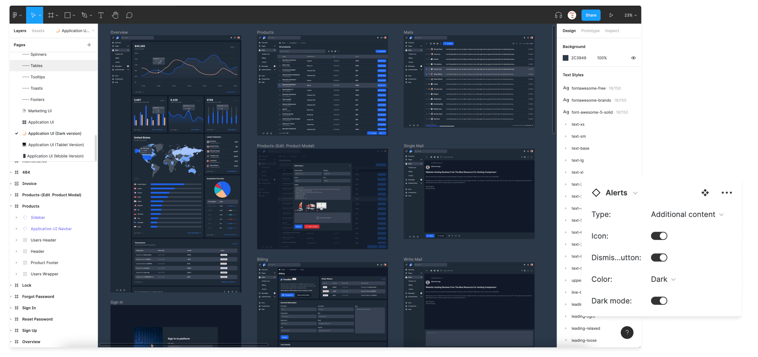Switch to the Assets tab
Screen dimensions: 758x357
tap(38, 30)
